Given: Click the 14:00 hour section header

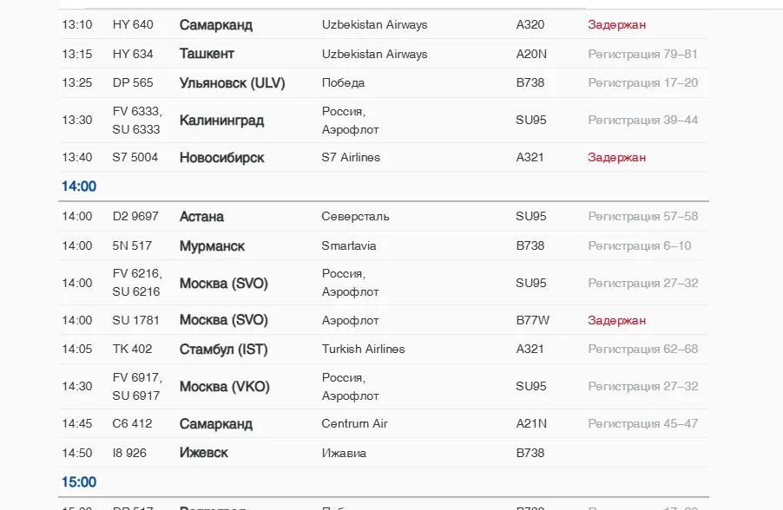Looking at the screenshot, I should point(79,186).
